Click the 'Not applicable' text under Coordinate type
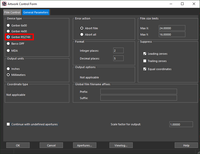 (x=16, y=95)
